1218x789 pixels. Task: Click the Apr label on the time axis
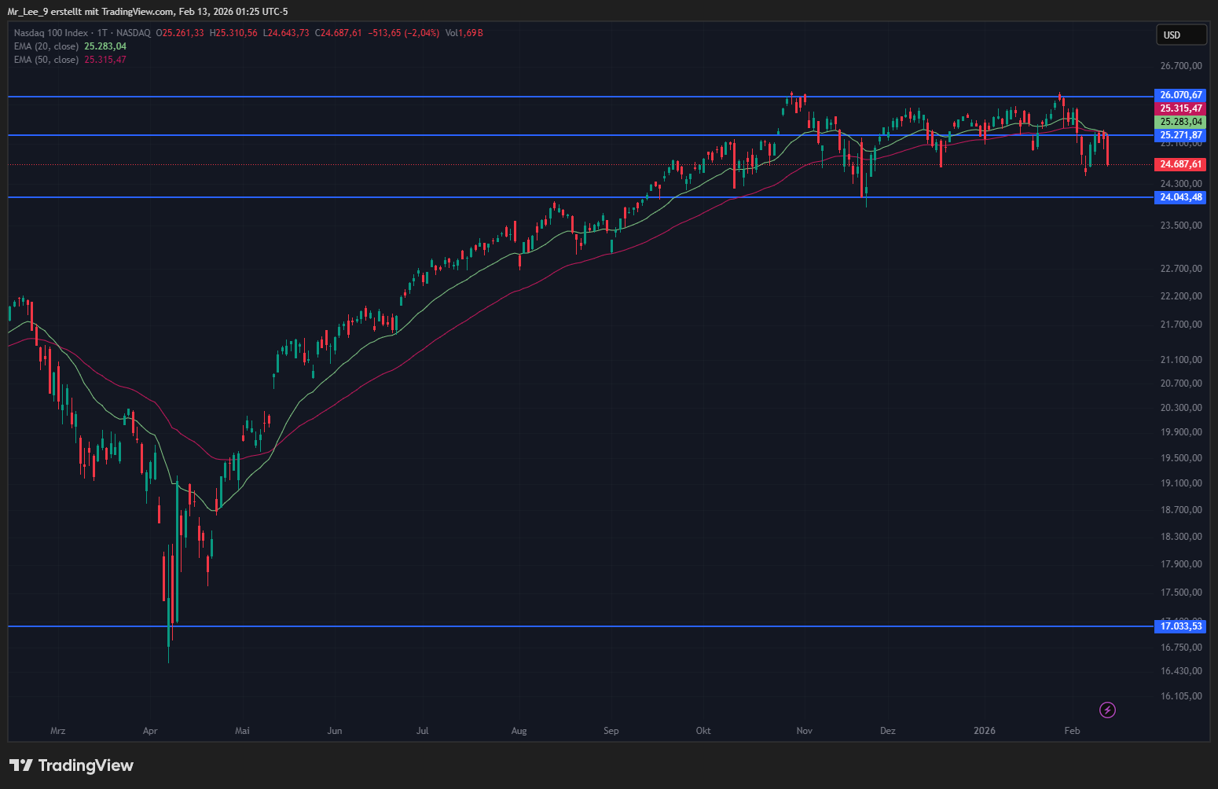(x=150, y=731)
